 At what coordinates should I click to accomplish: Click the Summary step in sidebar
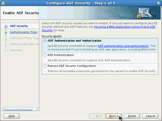click(16, 50)
